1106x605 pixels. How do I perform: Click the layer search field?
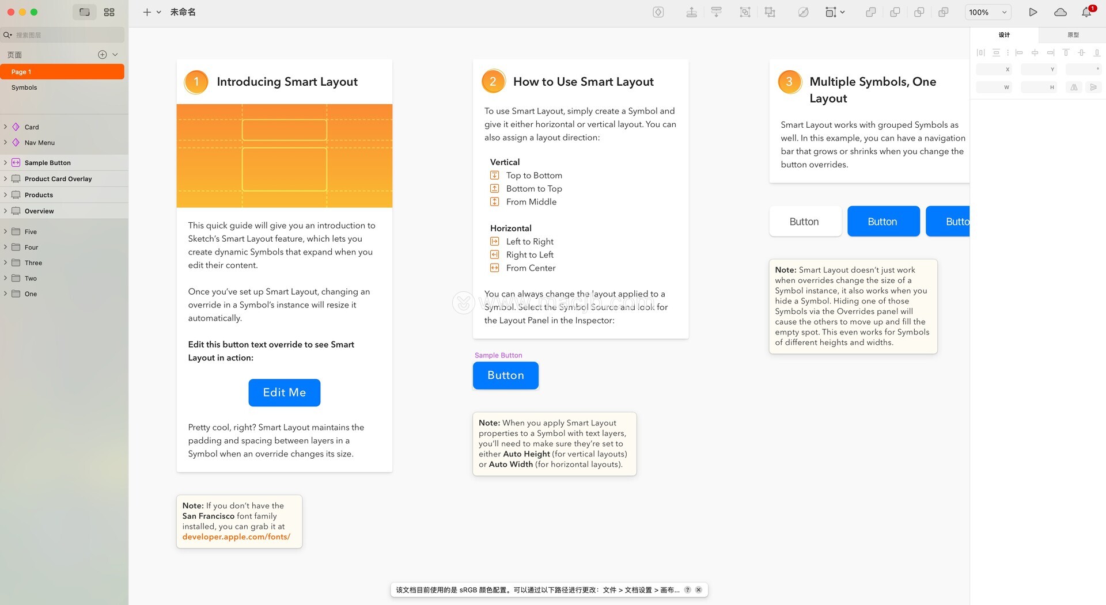click(66, 35)
